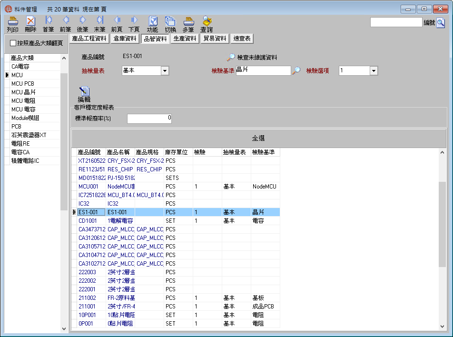Screen dimensions: 453x337
Task: Switch to 倉庫資料 tab
Action: (x=125, y=39)
